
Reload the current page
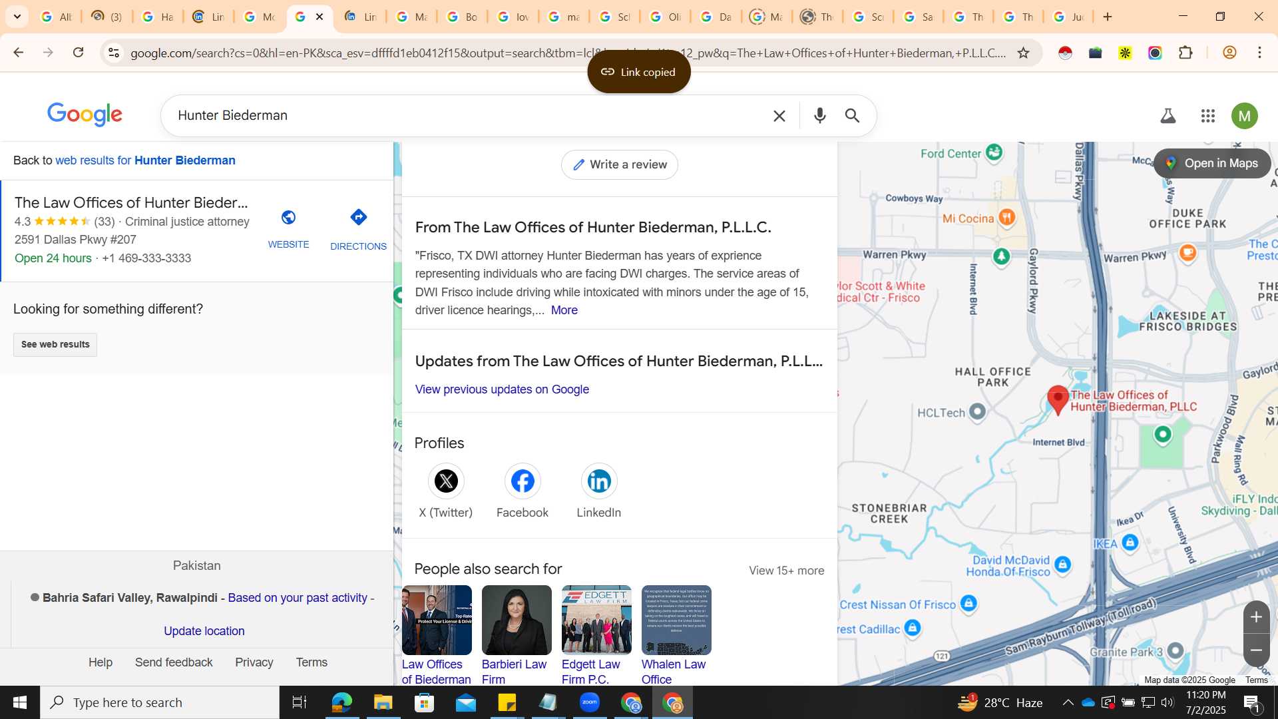point(79,53)
